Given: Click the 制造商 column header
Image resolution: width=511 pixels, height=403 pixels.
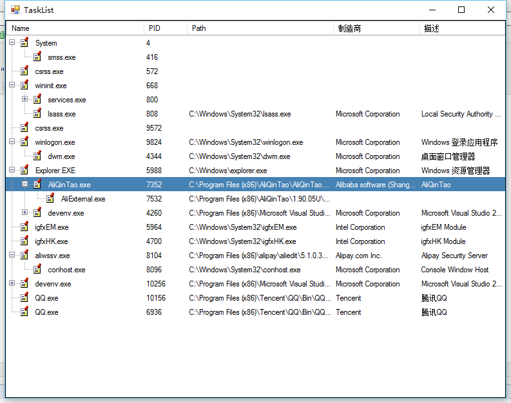Looking at the screenshot, I should [x=376, y=28].
